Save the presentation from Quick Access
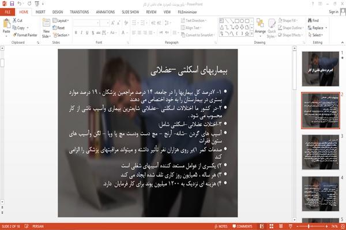This screenshot has height=230, width=346. [12, 3]
